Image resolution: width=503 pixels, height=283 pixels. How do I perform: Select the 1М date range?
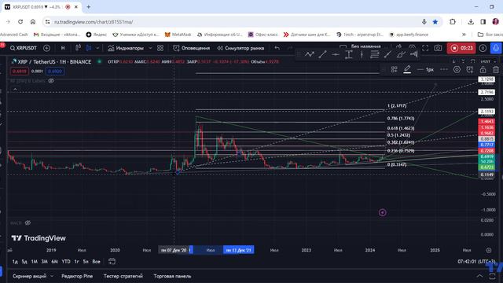tap(35, 262)
